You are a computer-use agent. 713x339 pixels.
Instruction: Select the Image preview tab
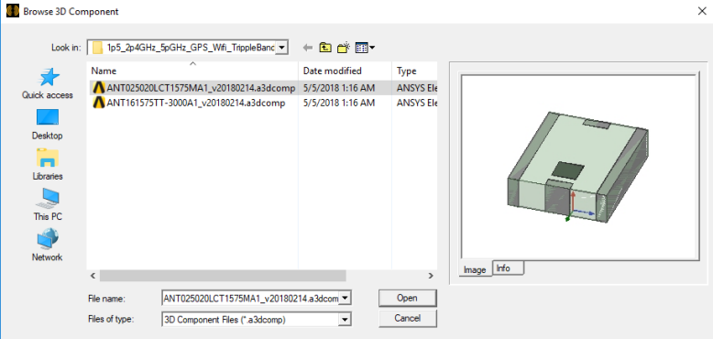coord(476,269)
